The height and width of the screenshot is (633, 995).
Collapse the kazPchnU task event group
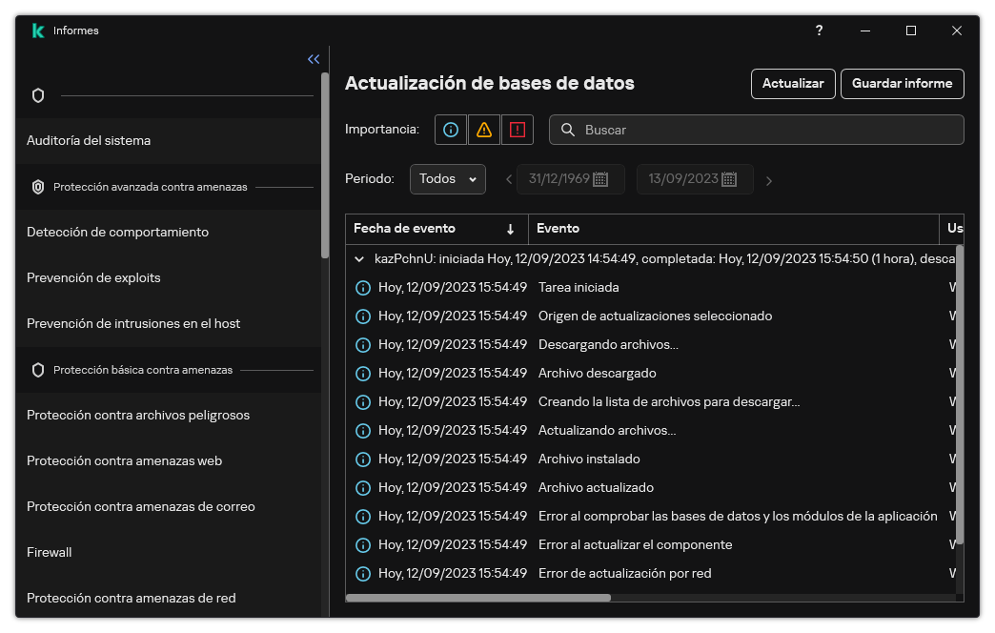[358, 258]
